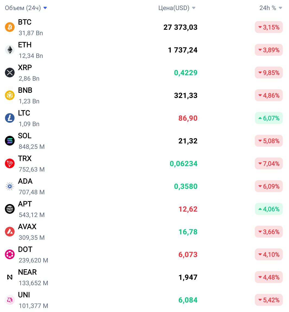Click the Ethereum ETH coin icon
Image resolution: width=289 pixels, height=312 pixels.
[x=10, y=50]
